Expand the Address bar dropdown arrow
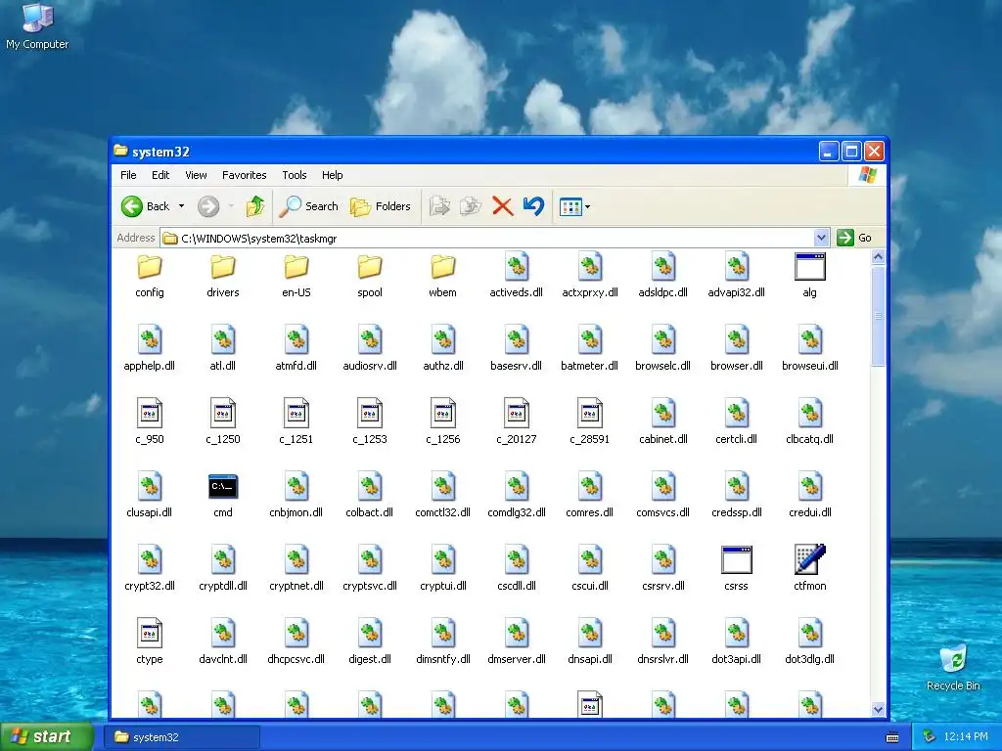The image size is (1002, 751). 821,238
